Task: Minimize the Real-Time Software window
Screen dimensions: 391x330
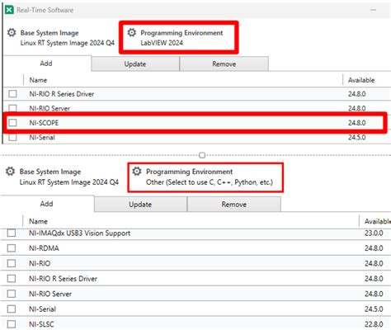Action: (373, 10)
